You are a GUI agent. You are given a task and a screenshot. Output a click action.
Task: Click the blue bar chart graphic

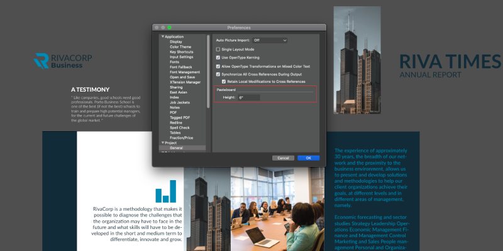coord(166,191)
